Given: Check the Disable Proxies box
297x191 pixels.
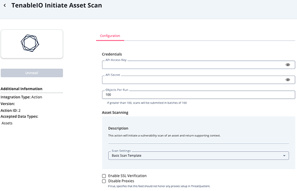Looking at the screenshot, I should [104, 181].
